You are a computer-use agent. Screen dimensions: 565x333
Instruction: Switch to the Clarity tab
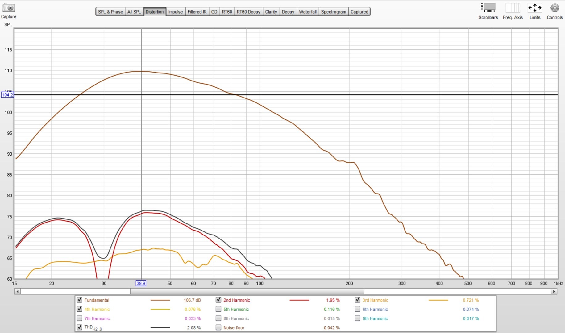click(x=271, y=12)
